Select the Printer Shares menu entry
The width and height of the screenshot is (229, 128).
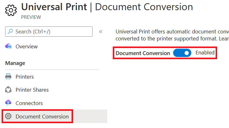pyautogui.click(x=32, y=90)
